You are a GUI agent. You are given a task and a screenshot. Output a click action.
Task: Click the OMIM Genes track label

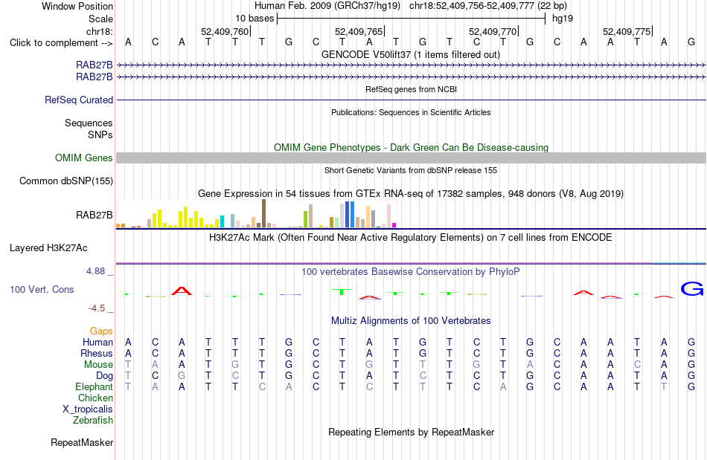pos(83,158)
